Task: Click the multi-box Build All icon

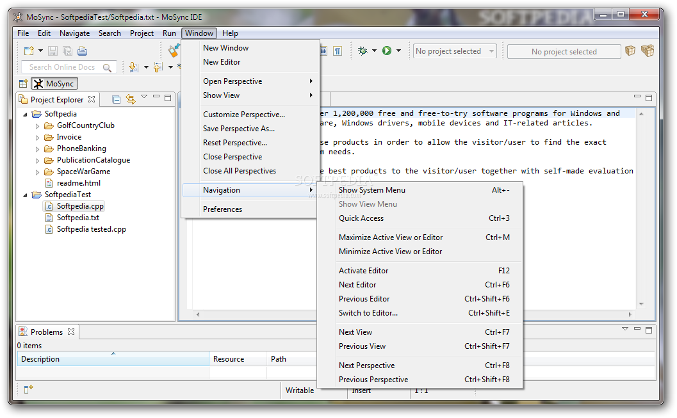Action: (647, 51)
